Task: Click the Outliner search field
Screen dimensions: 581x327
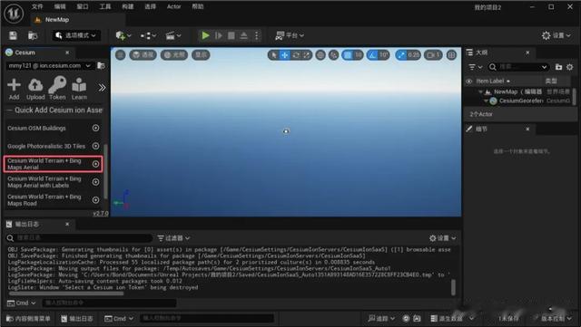Action: 518,67
